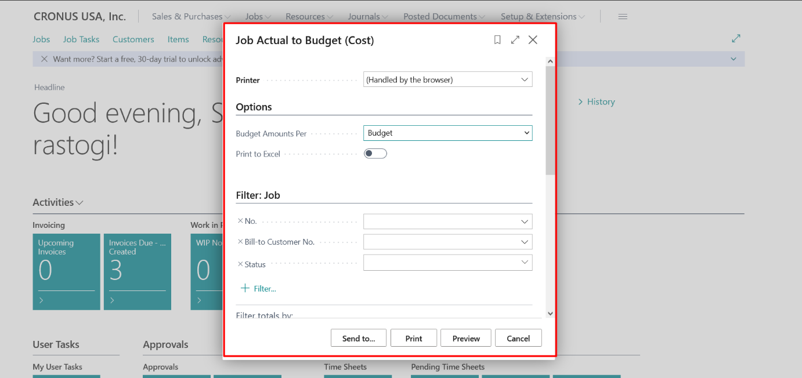This screenshot has height=378, width=802.
Task: Click inside the No. filter field
Action: click(x=441, y=221)
